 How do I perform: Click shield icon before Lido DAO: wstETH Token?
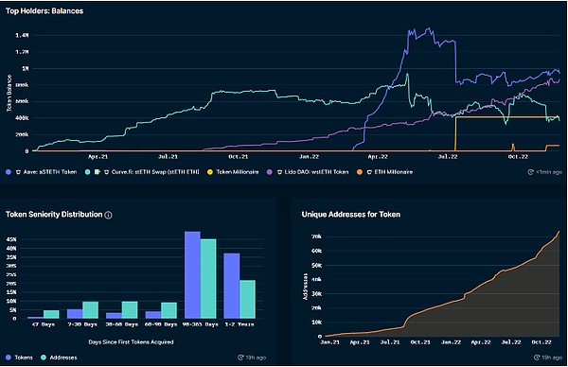click(x=279, y=172)
